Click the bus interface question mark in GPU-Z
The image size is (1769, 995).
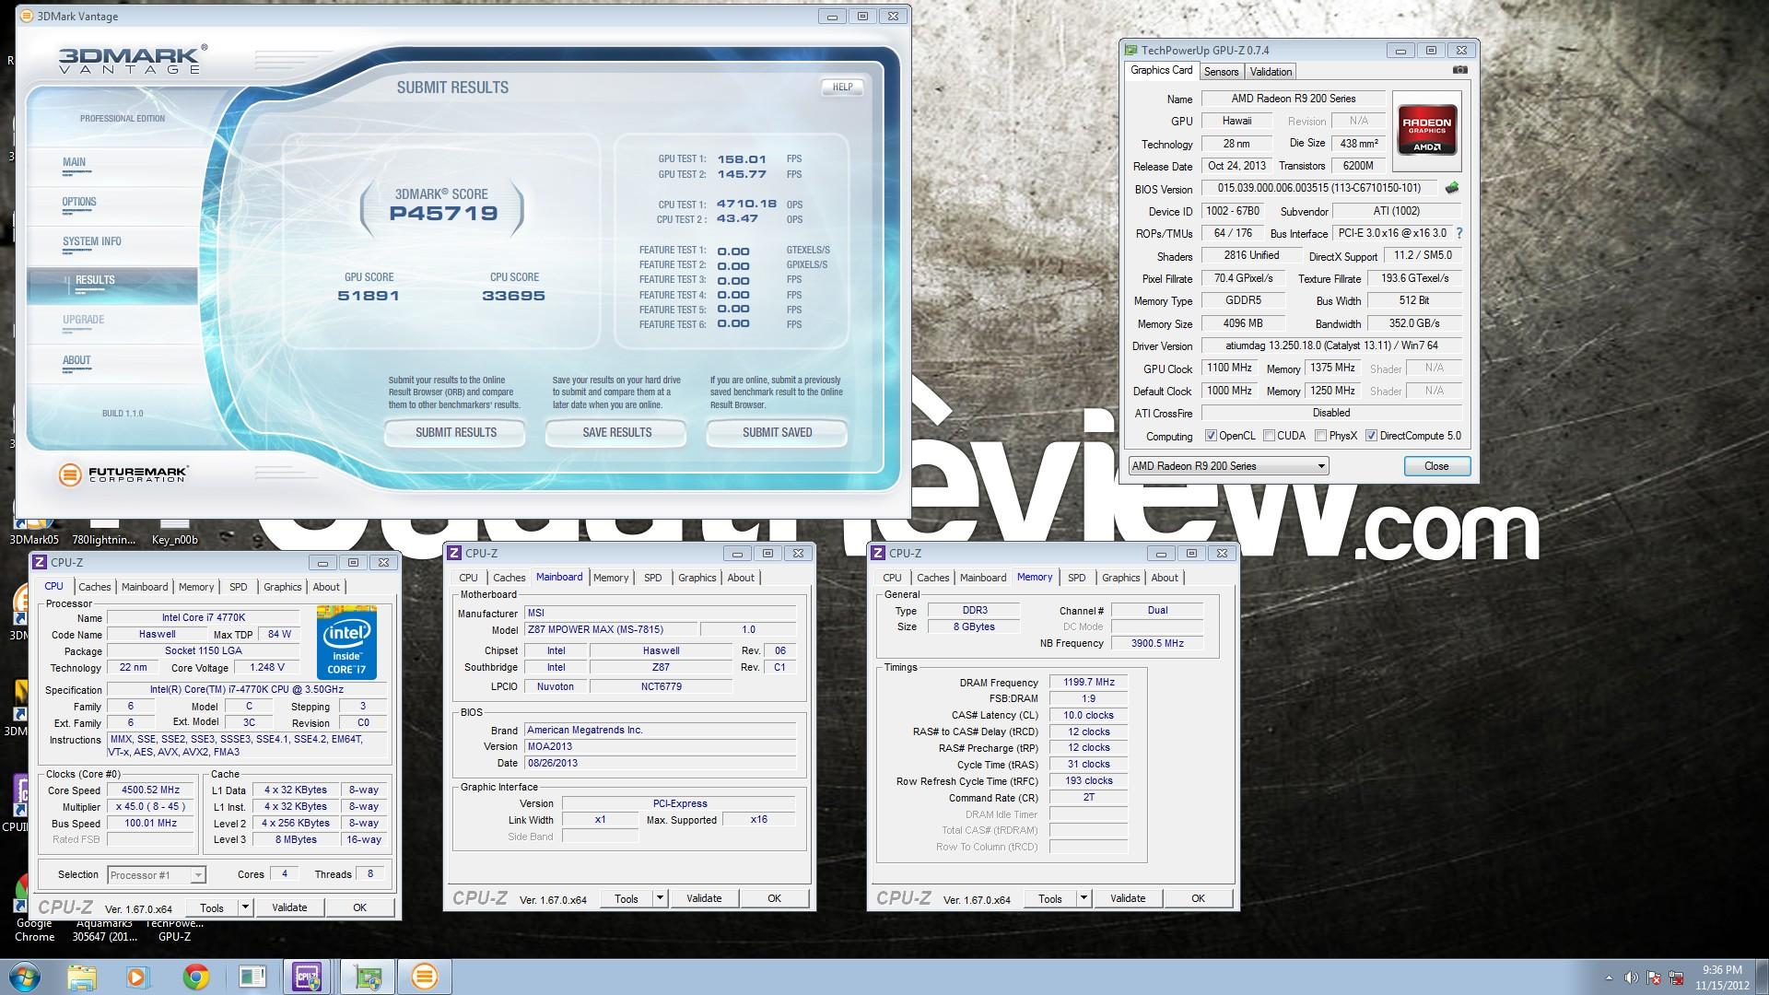point(1459,233)
